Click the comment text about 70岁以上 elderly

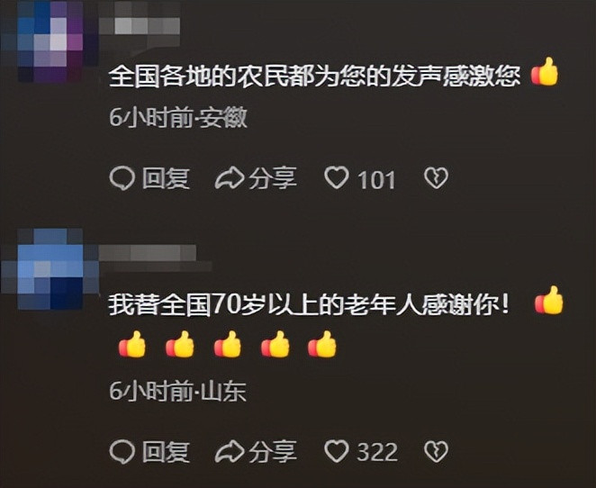[308, 305]
